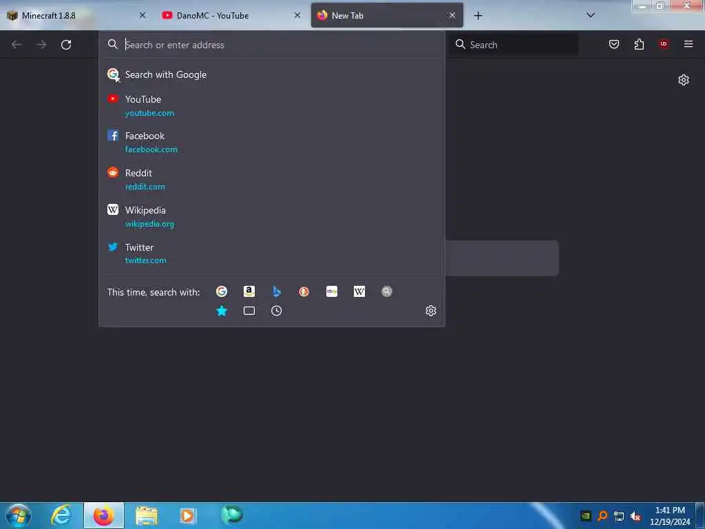Open a new tab with plus button

pyautogui.click(x=478, y=16)
